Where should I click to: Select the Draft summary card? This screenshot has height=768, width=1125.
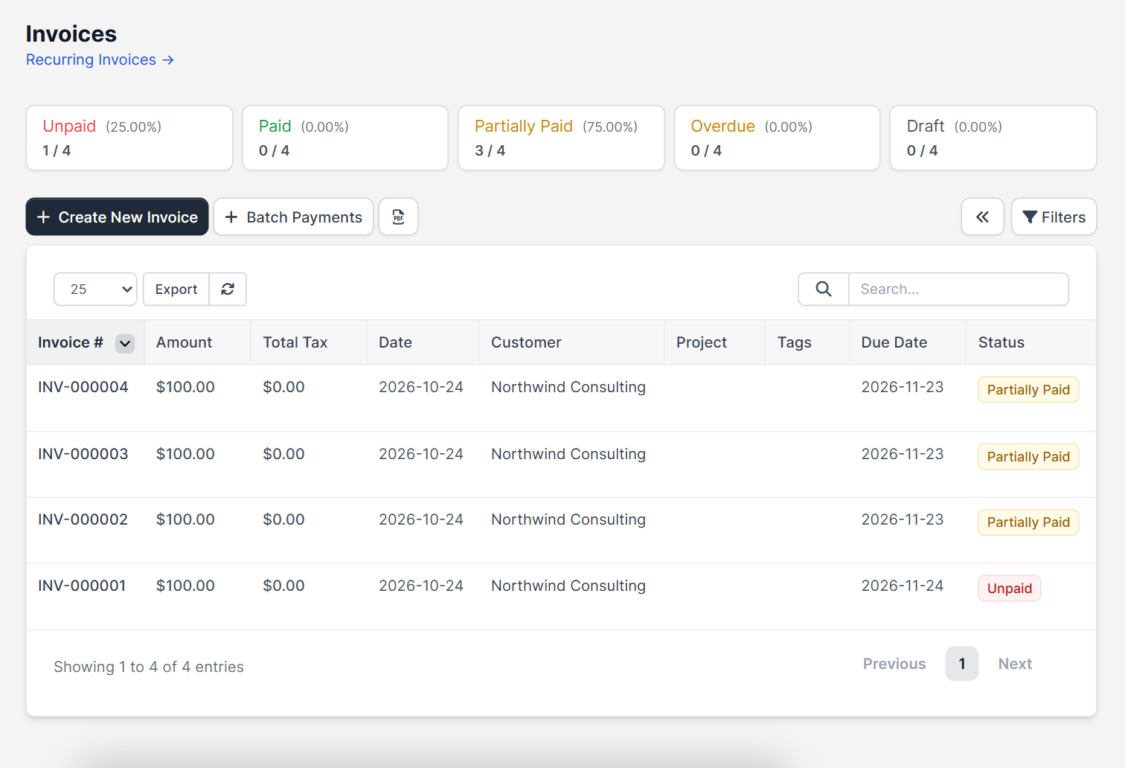click(993, 138)
